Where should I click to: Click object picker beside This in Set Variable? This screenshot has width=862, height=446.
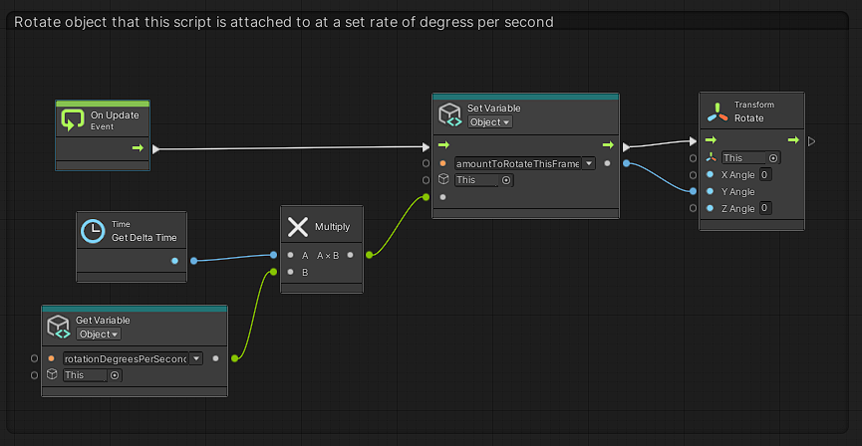(506, 180)
